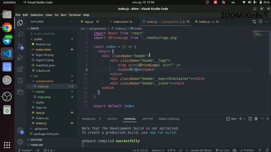Open the File menu

pyautogui.click(x=18, y=15)
